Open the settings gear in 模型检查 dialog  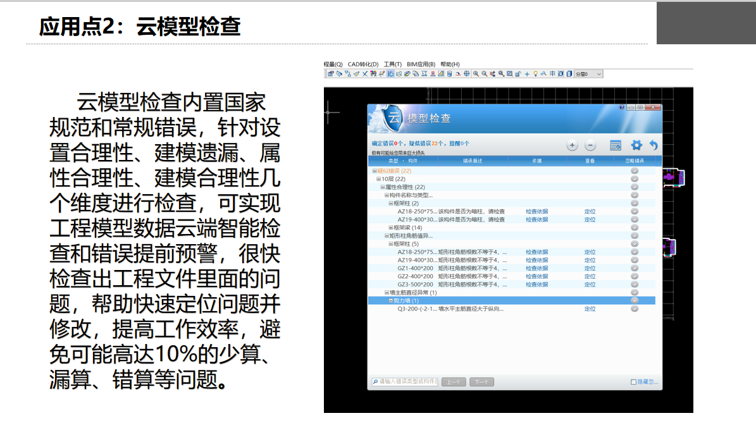636,145
